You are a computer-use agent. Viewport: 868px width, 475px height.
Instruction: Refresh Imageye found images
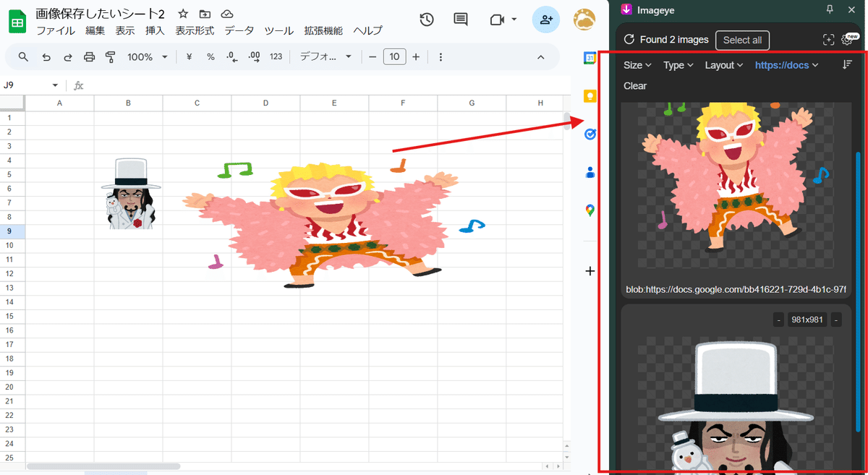[629, 40]
